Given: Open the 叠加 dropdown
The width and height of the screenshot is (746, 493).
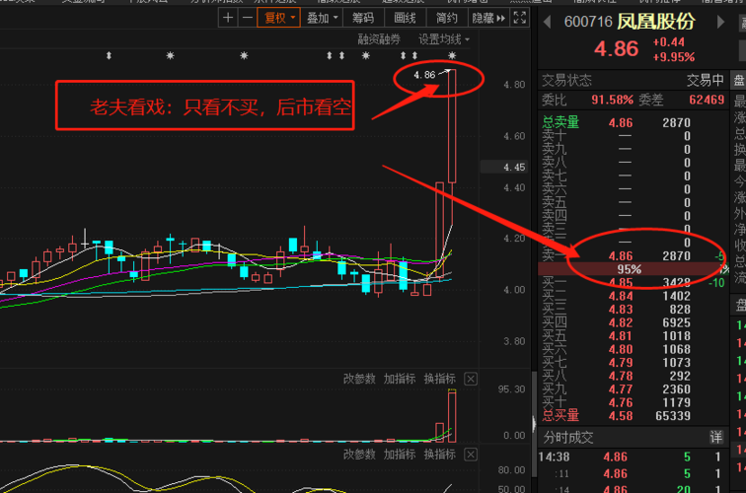Looking at the screenshot, I should (x=322, y=18).
